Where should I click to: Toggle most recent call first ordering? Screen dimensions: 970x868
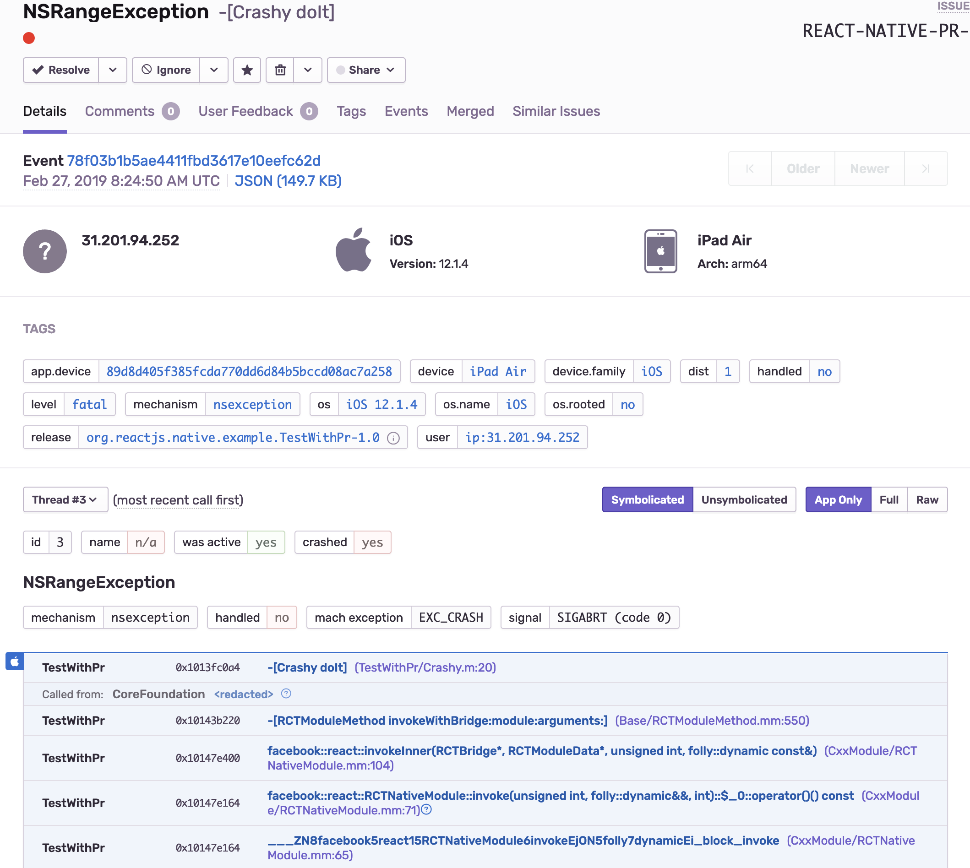pos(178,500)
